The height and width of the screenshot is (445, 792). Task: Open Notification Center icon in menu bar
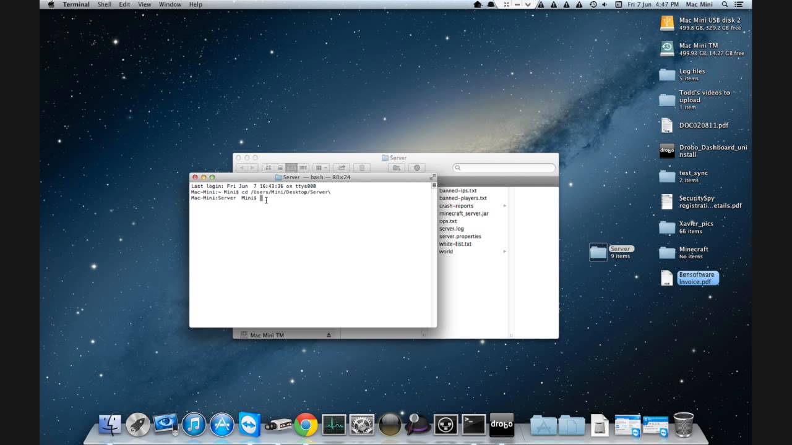pos(738,4)
